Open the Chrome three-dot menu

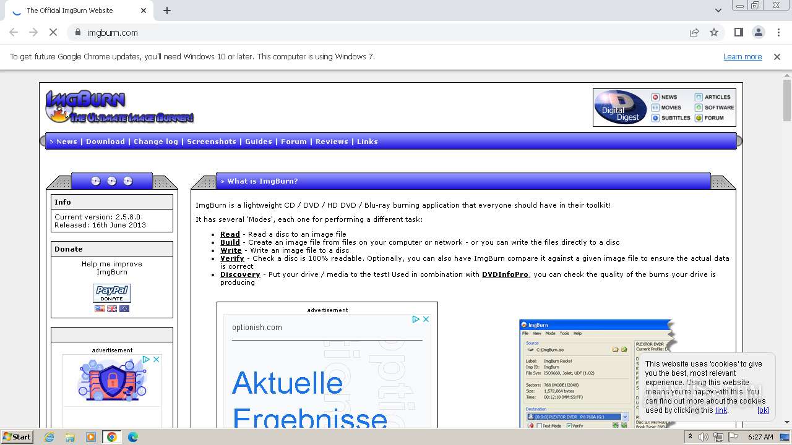pyautogui.click(x=778, y=33)
